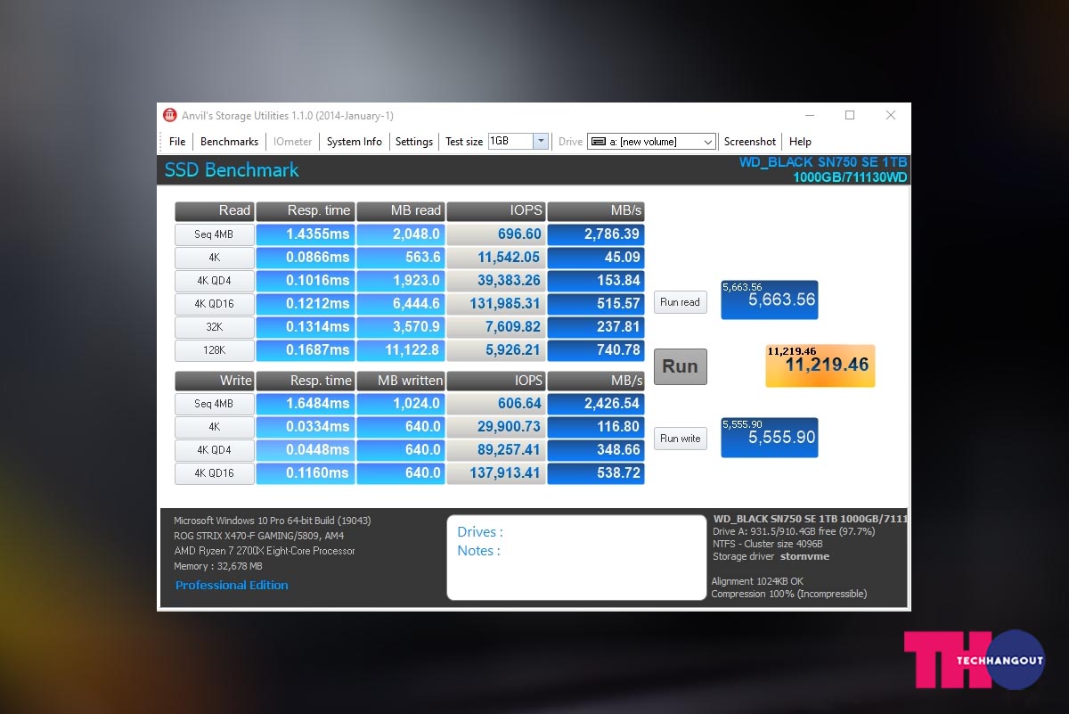Click the Read column header

click(x=215, y=211)
